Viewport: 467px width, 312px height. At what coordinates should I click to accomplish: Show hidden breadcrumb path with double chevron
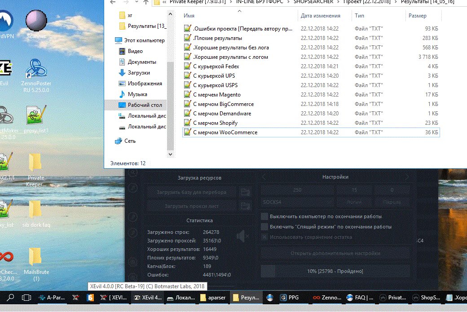click(164, 2)
